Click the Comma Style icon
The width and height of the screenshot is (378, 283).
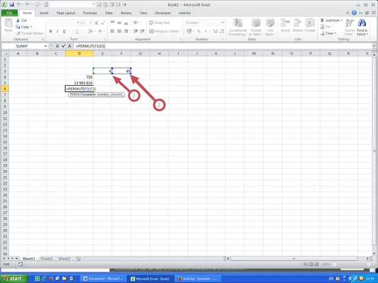(x=205, y=31)
